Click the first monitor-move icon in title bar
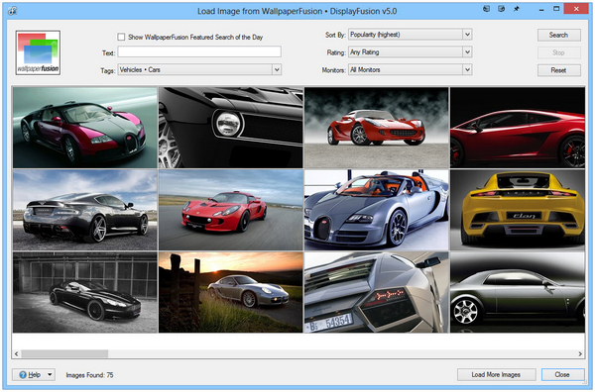The height and width of the screenshot is (392, 595). pyautogui.click(x=486, y=9)
